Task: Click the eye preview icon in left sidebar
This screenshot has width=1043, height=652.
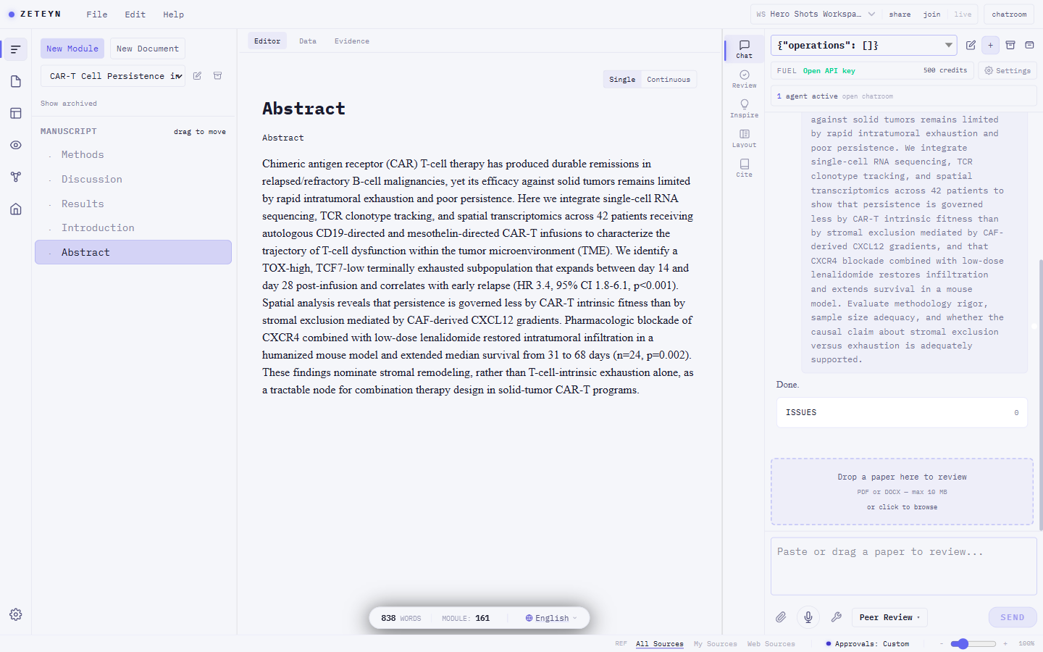Action: coord(16,145)
